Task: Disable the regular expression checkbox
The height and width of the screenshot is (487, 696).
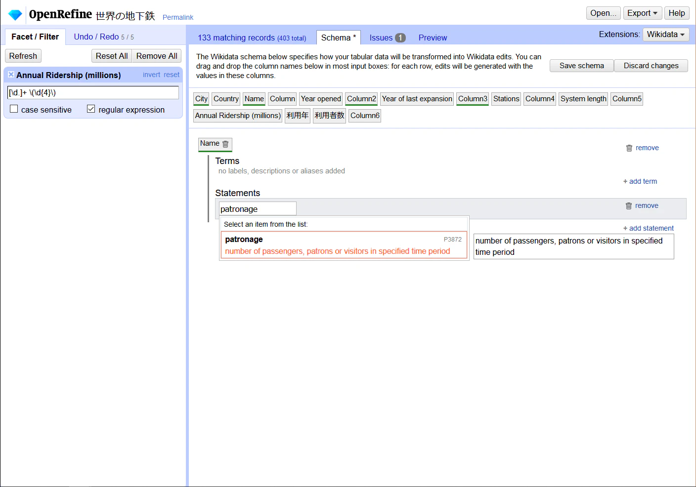Action: [91, 109]
